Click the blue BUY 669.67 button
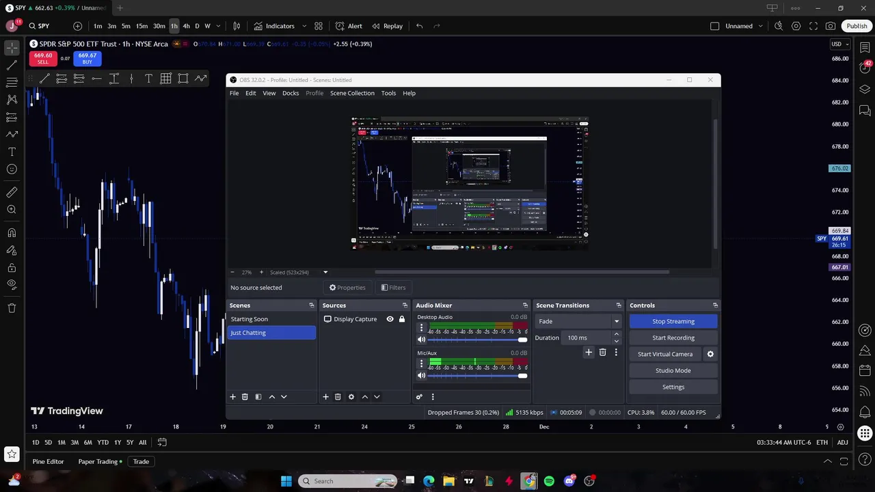 (x=87, y=59)
